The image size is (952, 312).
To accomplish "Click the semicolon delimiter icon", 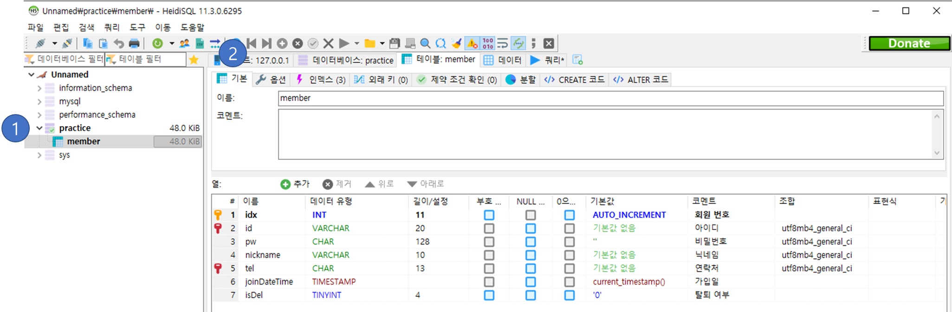I will tap(534, 44).
